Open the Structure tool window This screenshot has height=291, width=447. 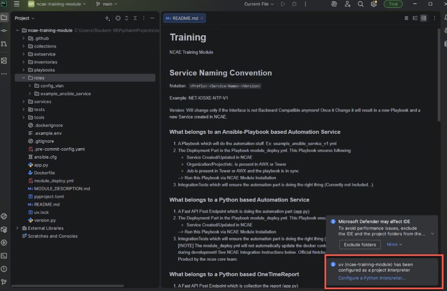pyautogui.click(x=4, y=60)
